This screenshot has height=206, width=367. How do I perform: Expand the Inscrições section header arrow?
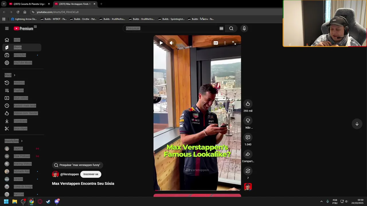point(22,141)
